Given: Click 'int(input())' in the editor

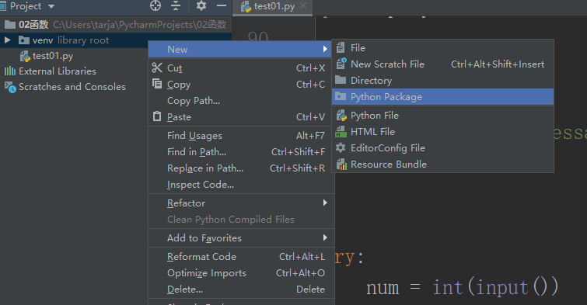Looking at the screenshot, I should click(496, 287).
